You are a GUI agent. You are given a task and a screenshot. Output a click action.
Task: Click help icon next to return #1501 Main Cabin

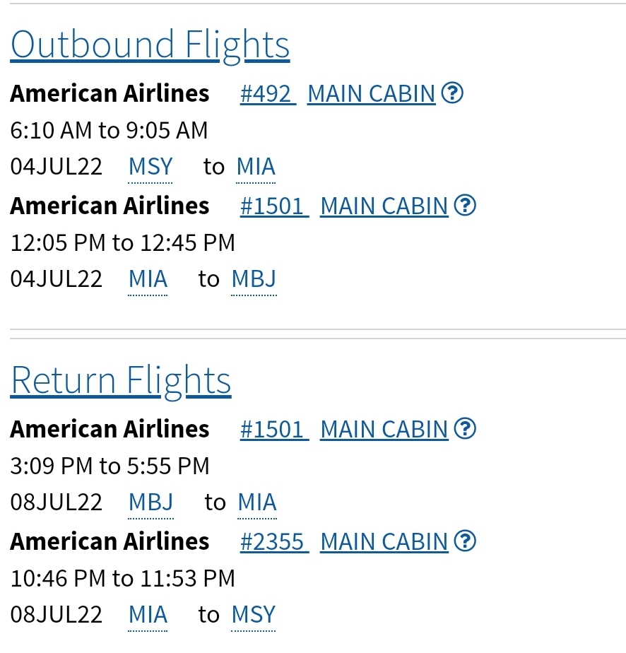click(465, 428)
